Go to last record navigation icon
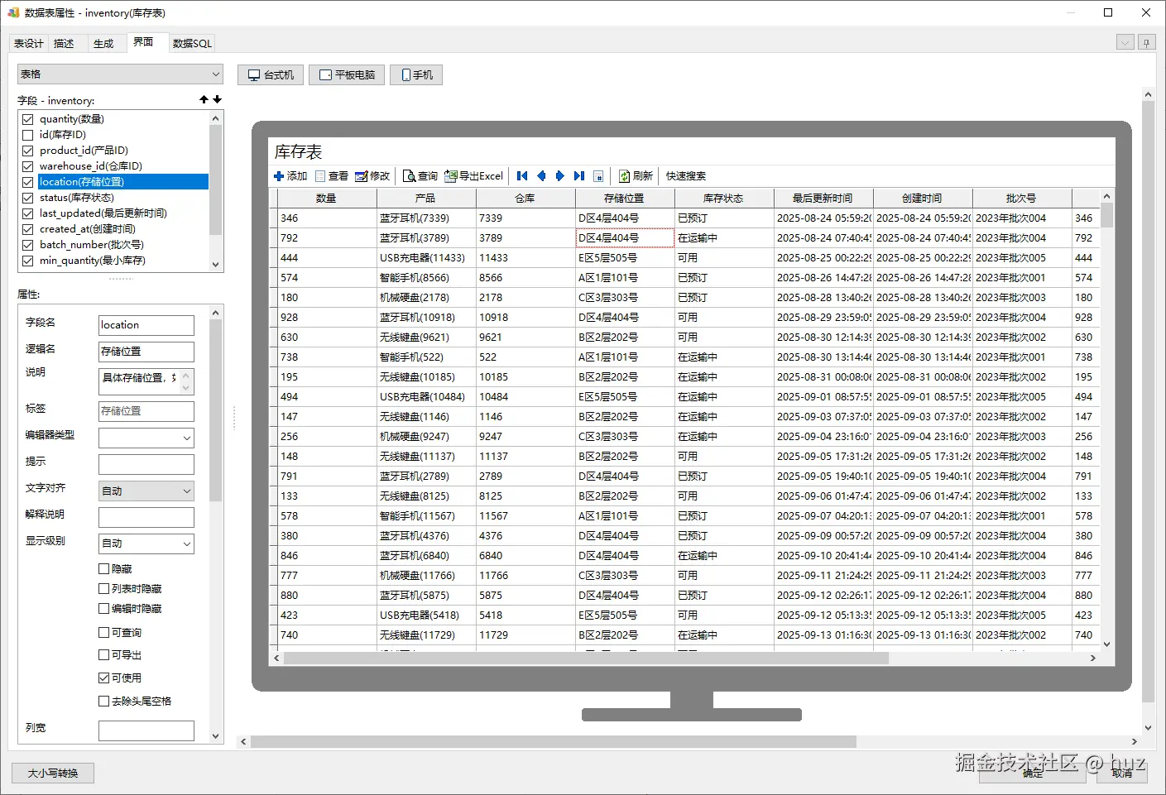This screenshot has width=1166, height=795. click(x=579, y=176)
